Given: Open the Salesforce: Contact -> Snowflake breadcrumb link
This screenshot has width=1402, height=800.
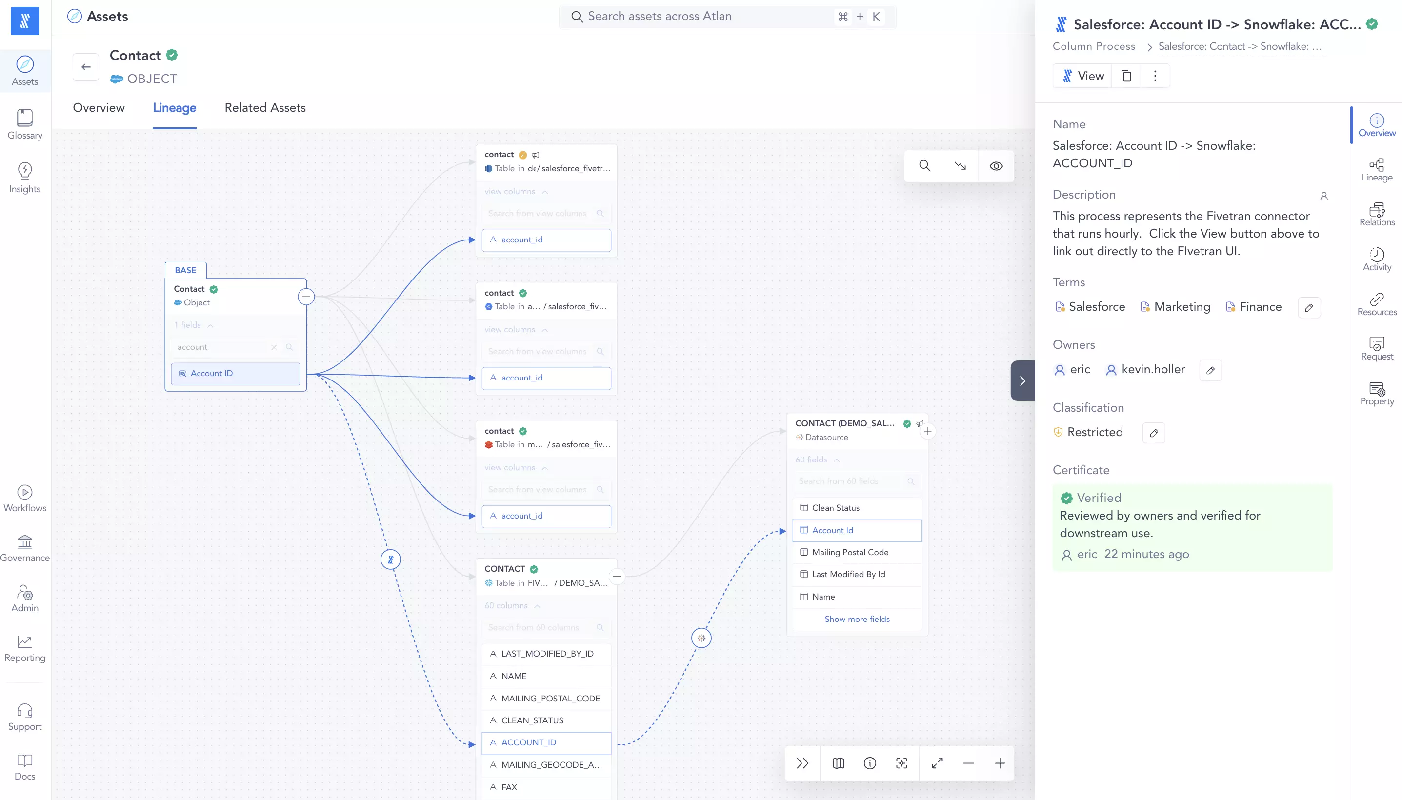Looking at the screenshot, I should [x=1240, y=47].
